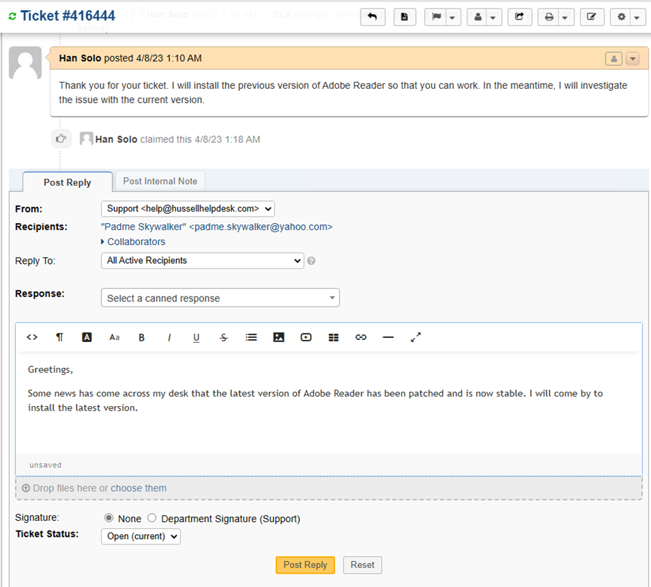Select the Bold formatting icon
This screenshot has height=587, width=651.
pos(142,337)
